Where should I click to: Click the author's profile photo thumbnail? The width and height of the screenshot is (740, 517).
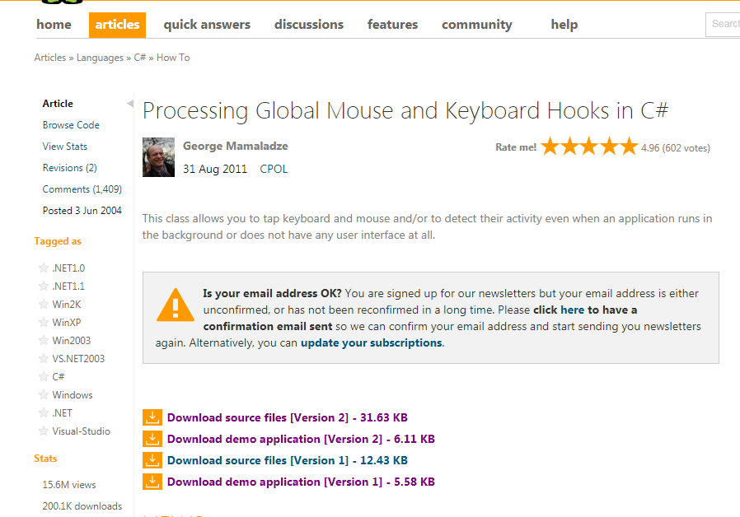click(x=158, y=157)
